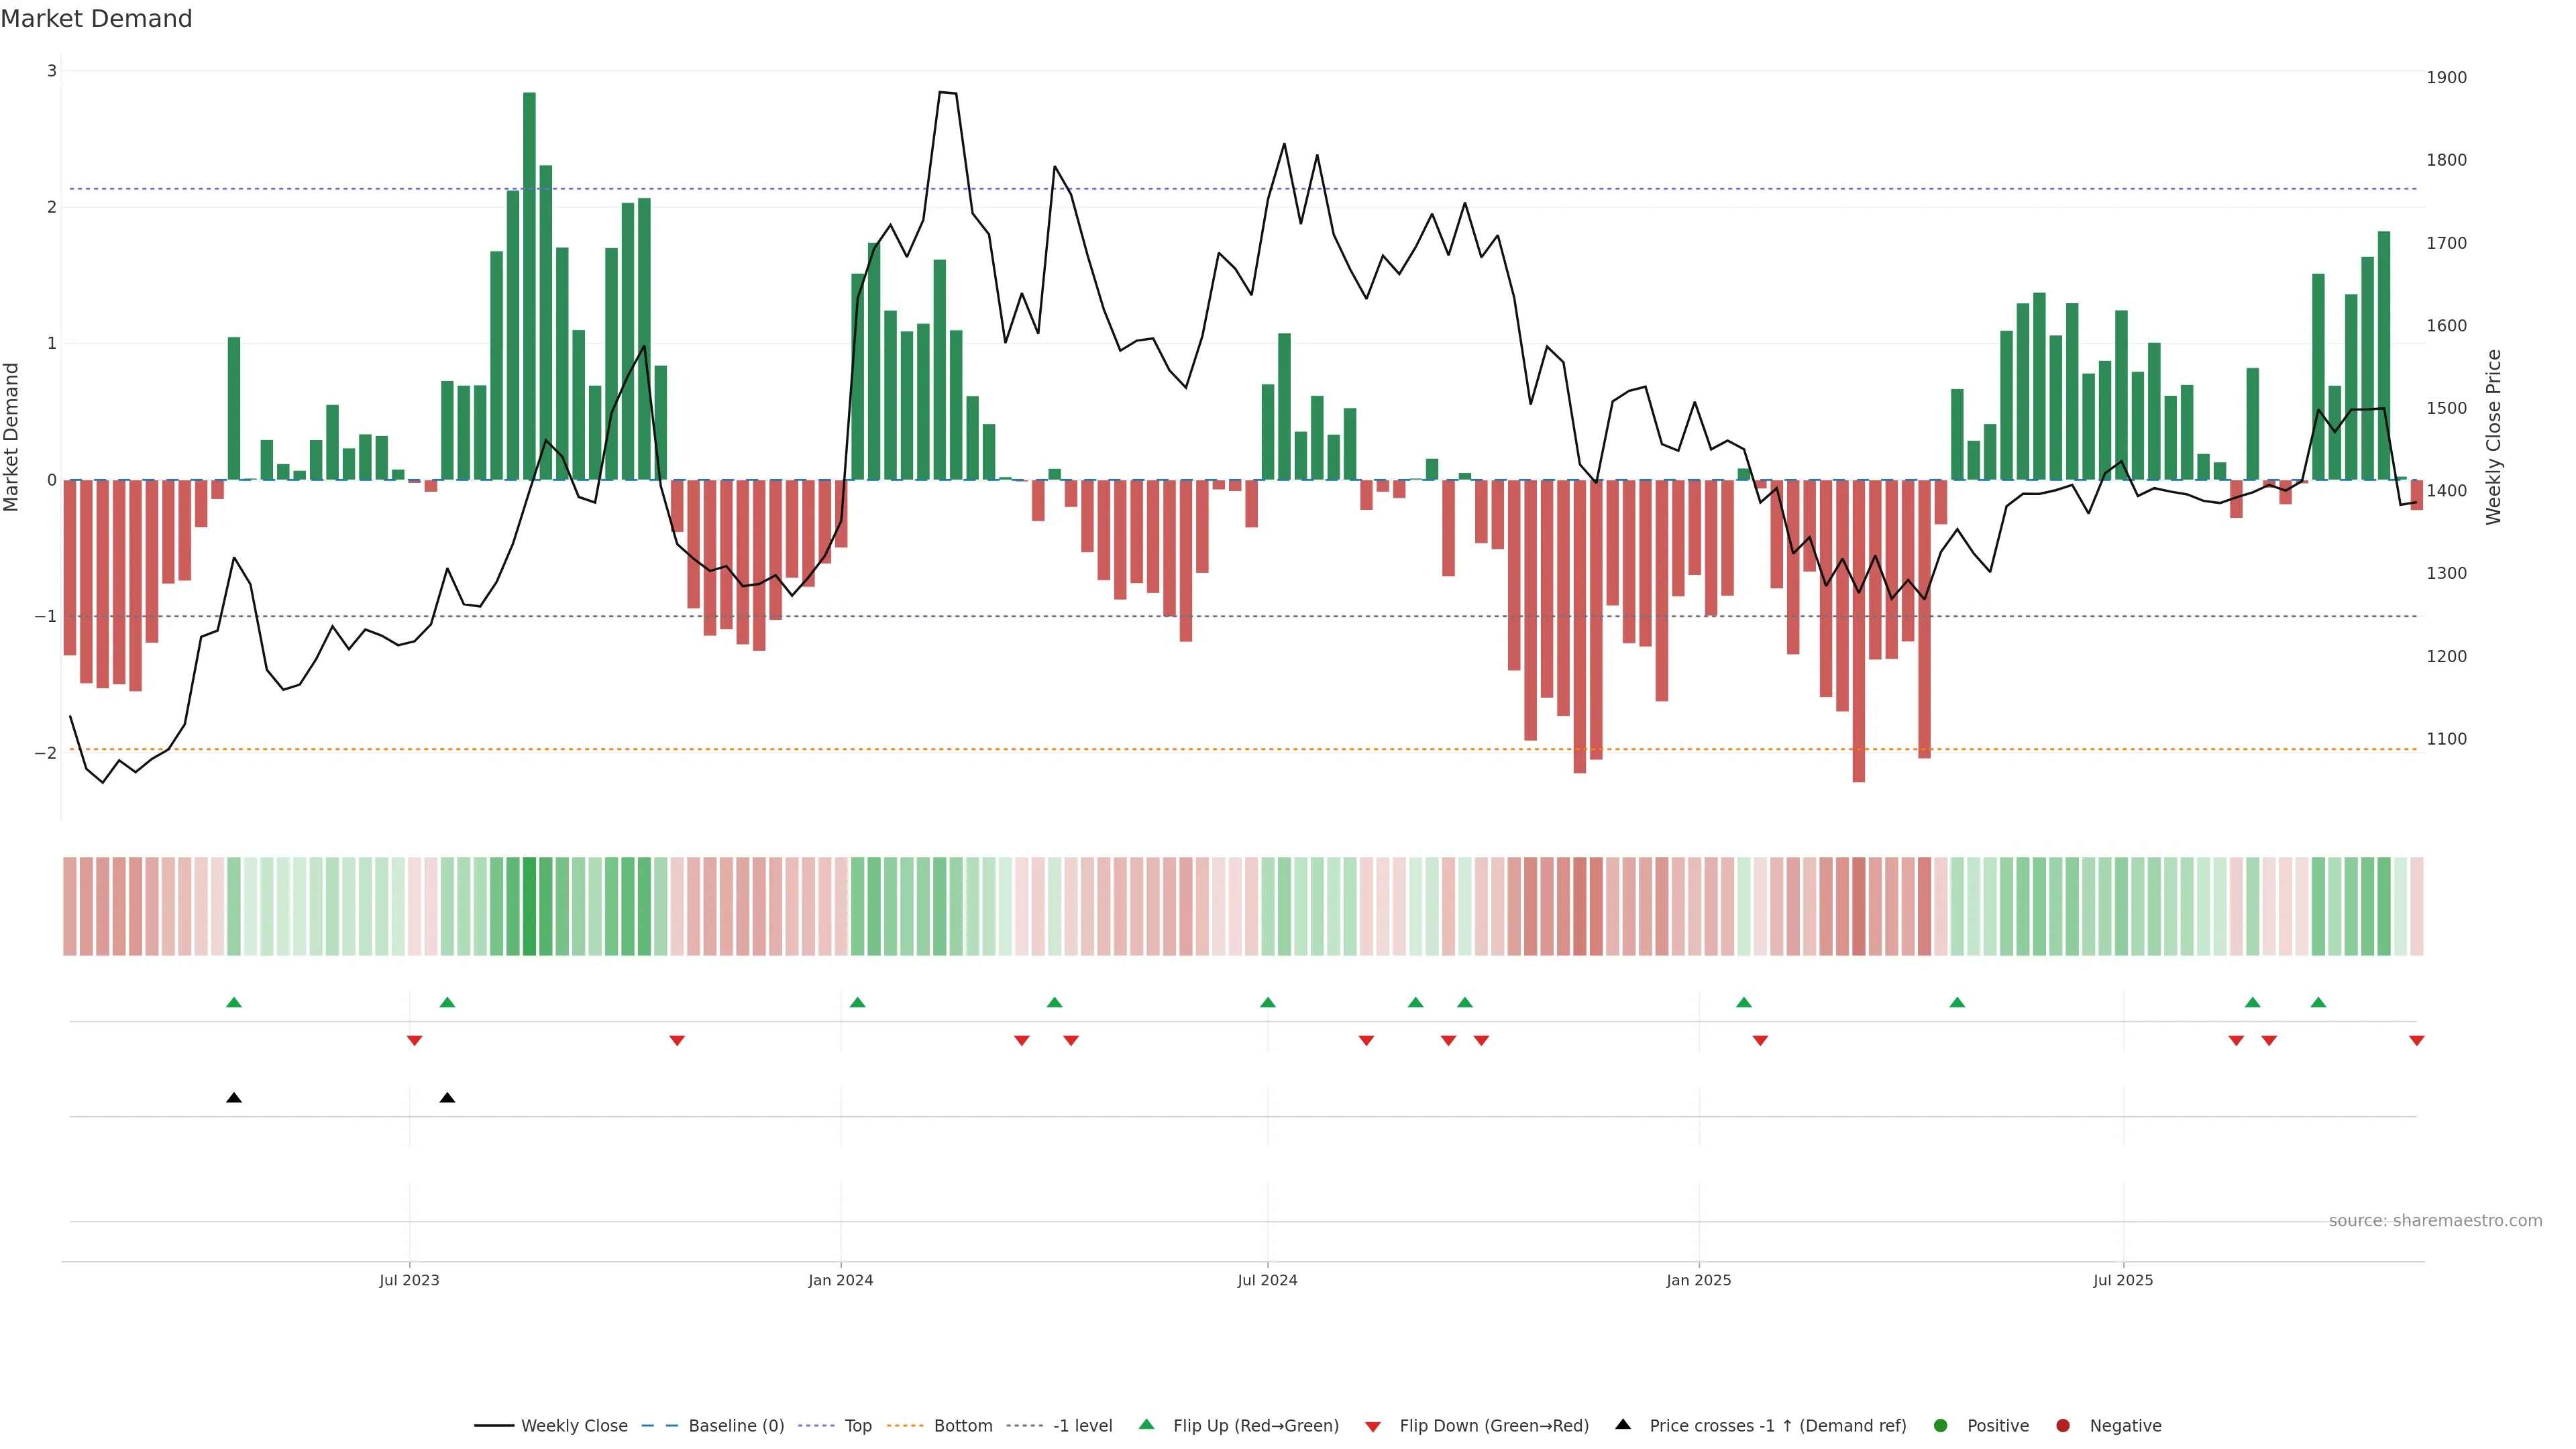This screenshot has height=1449, width=2576.
Task: Click the last red flip-down marker
Action: tap(2416, 1041)
